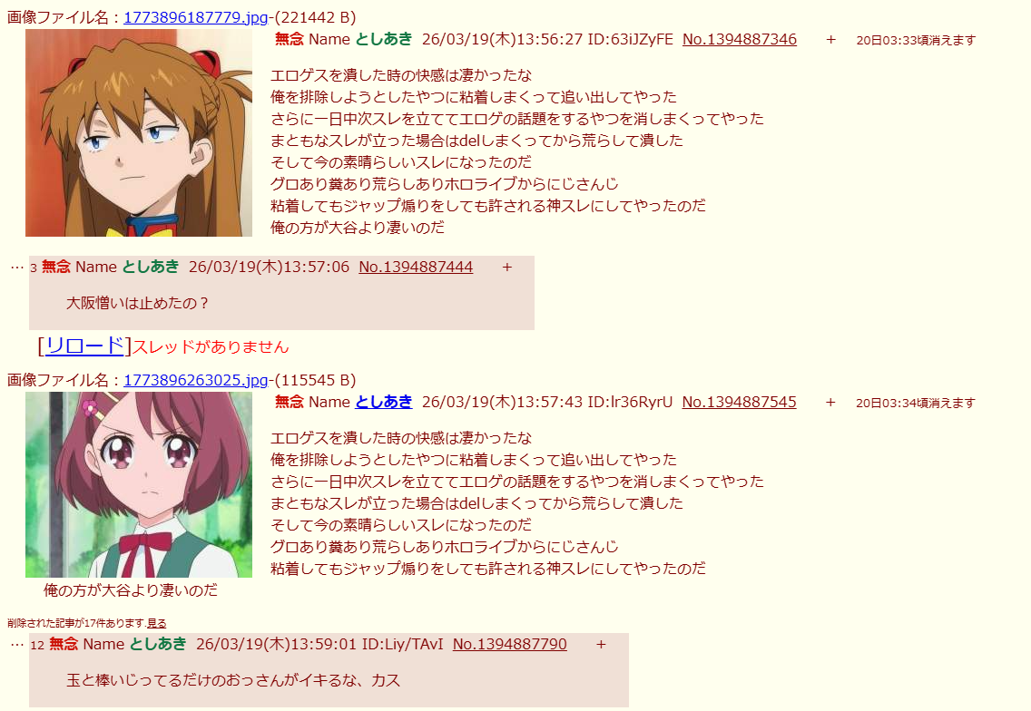Open image file link 1773896187779.jpg
This screenshot has width=1031, height=711.
(195, 17)
